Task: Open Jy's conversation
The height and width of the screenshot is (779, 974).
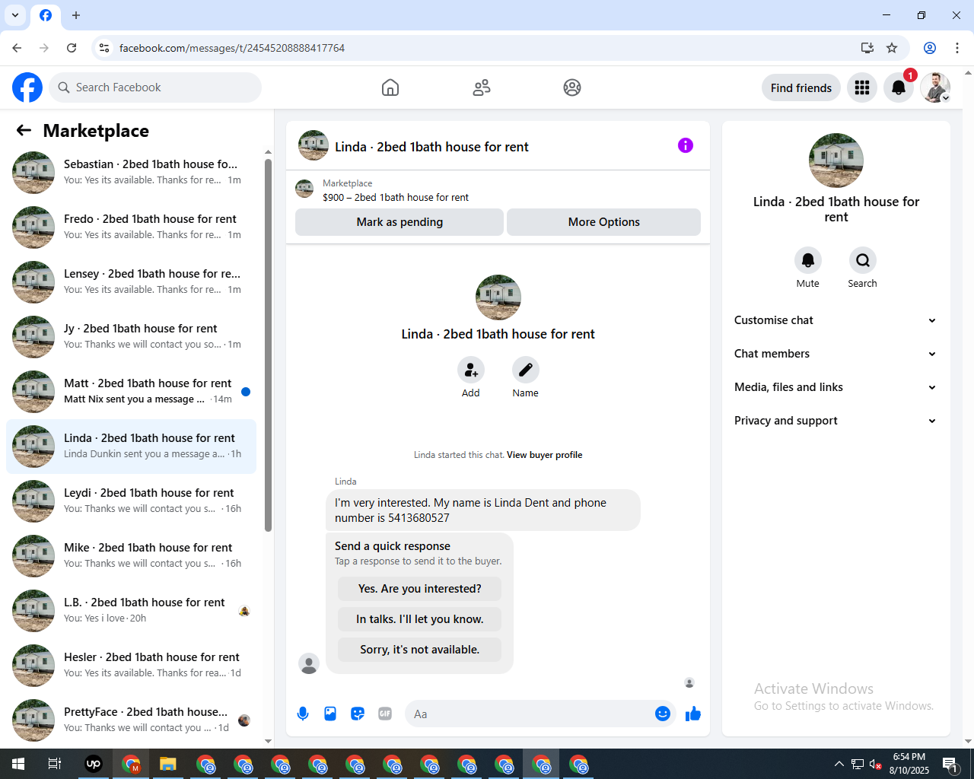Action: [131, 337]
